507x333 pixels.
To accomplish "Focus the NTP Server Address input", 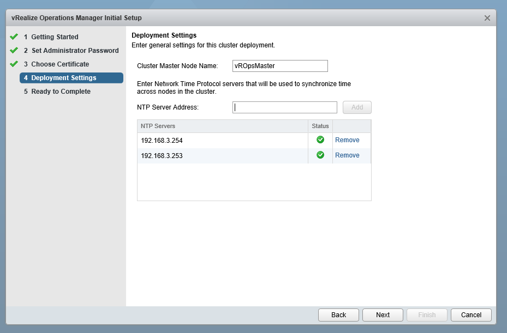I will 284,107.
